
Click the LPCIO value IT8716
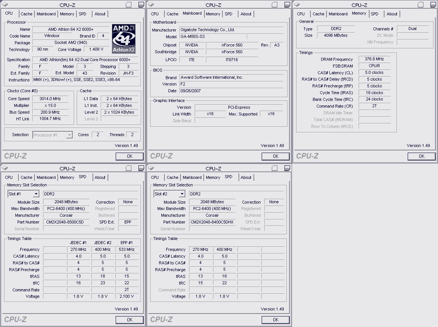pos(232,60)
